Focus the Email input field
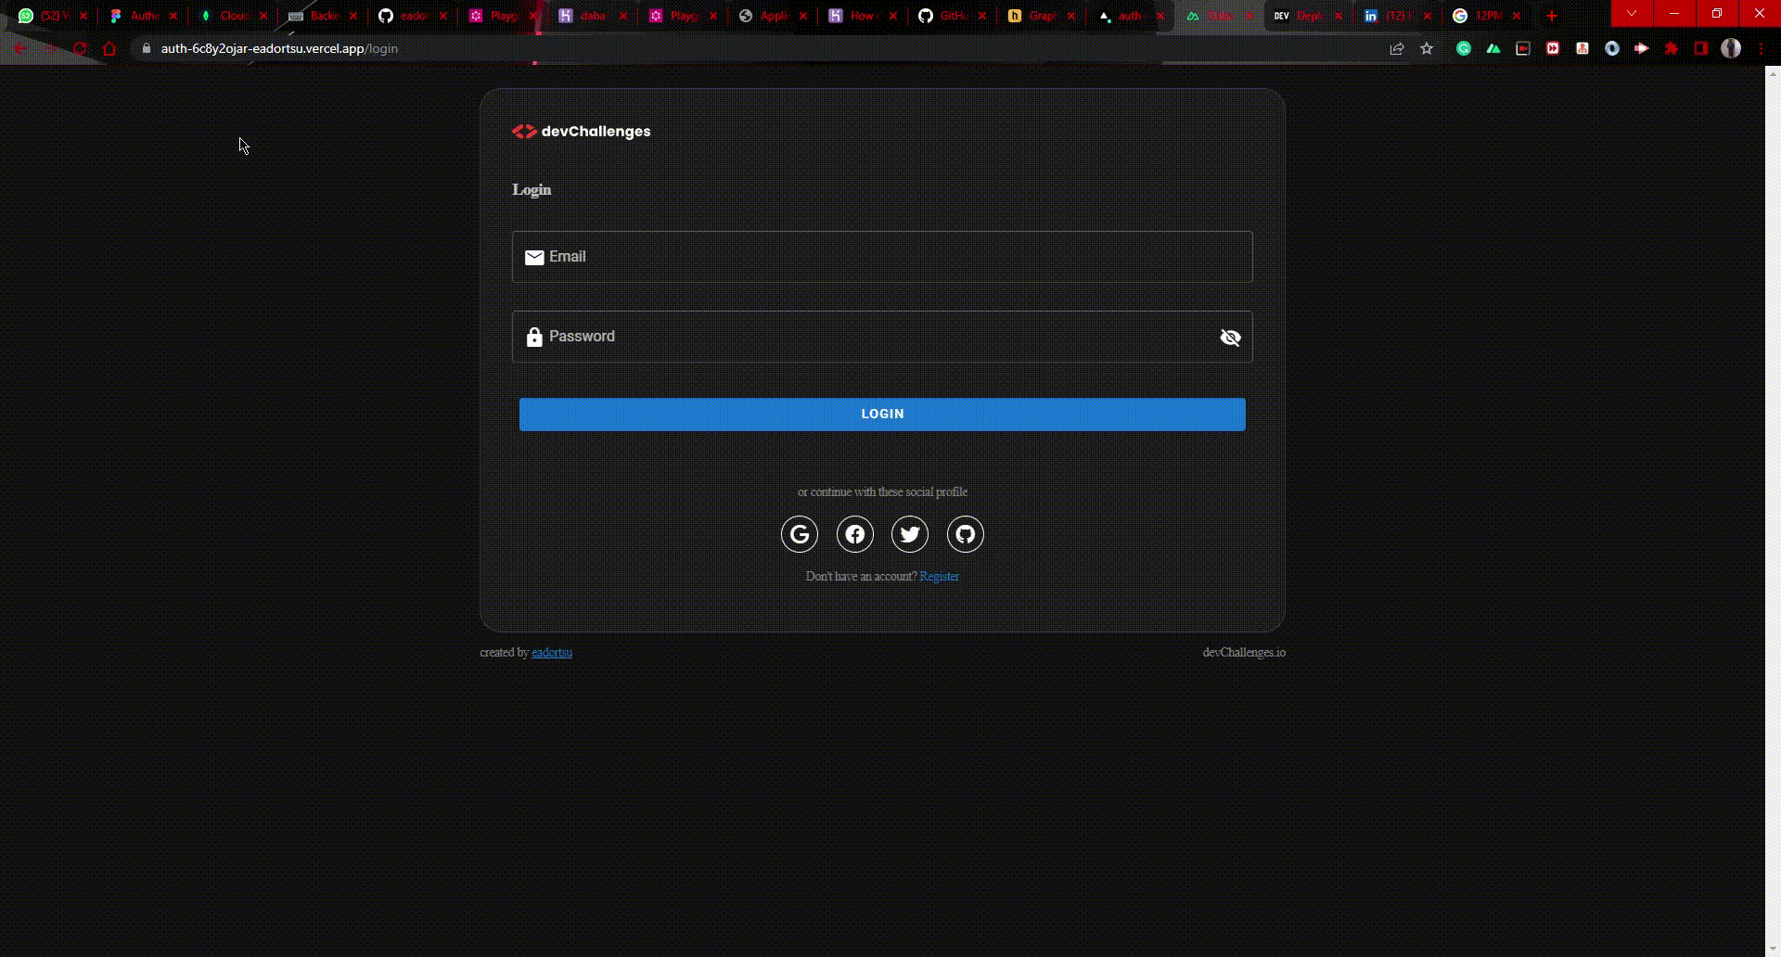Image resolution: width=1781 pixels, height=957 pixels. click(882, 257)
